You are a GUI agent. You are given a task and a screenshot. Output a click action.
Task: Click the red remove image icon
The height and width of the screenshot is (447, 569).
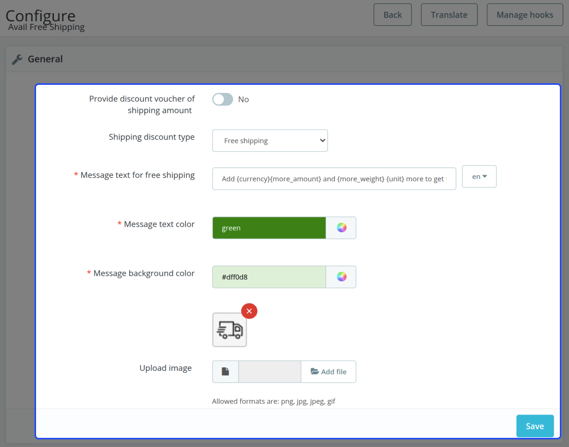[249, 311]
